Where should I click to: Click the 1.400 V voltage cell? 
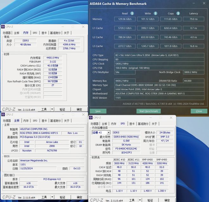point(148,191)
